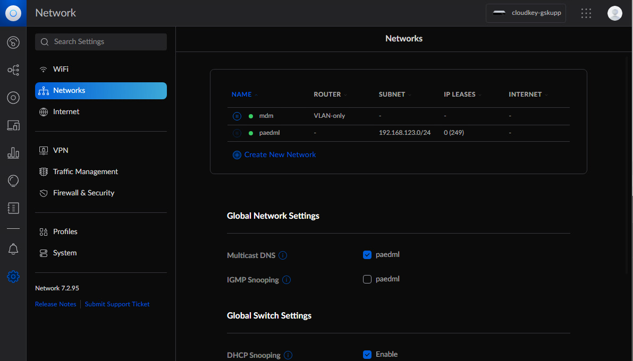Select the Networks settings item
The image size is (633, 361).
[x=101, y=91]
